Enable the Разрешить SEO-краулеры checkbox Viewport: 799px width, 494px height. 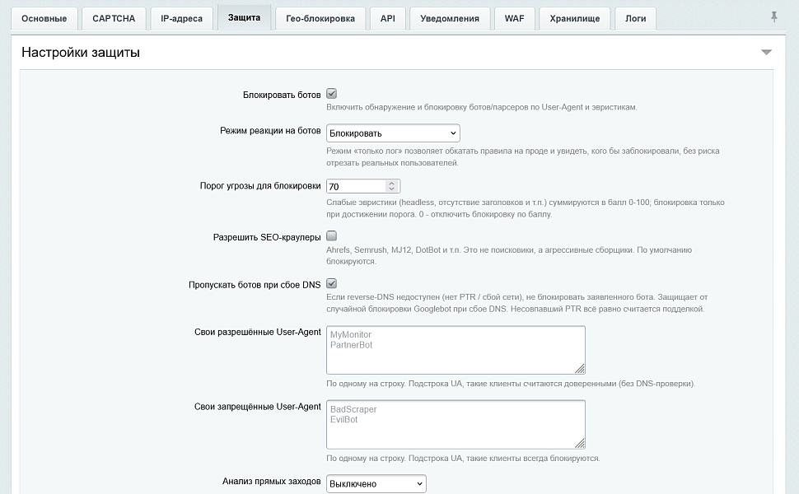[x=331, y=235]
